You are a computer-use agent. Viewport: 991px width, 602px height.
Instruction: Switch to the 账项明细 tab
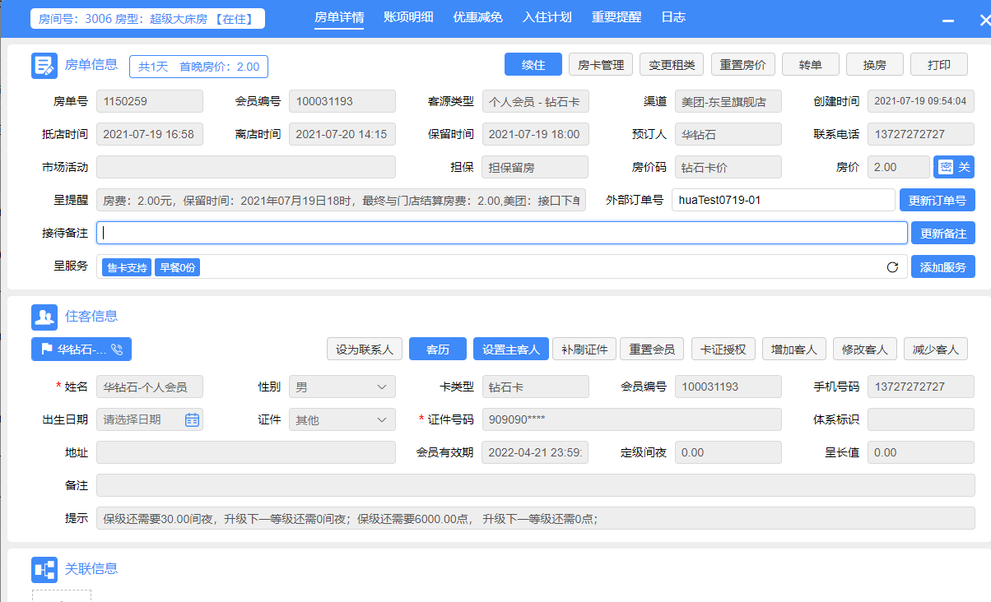pyautogui.click(x=408, y=17)
